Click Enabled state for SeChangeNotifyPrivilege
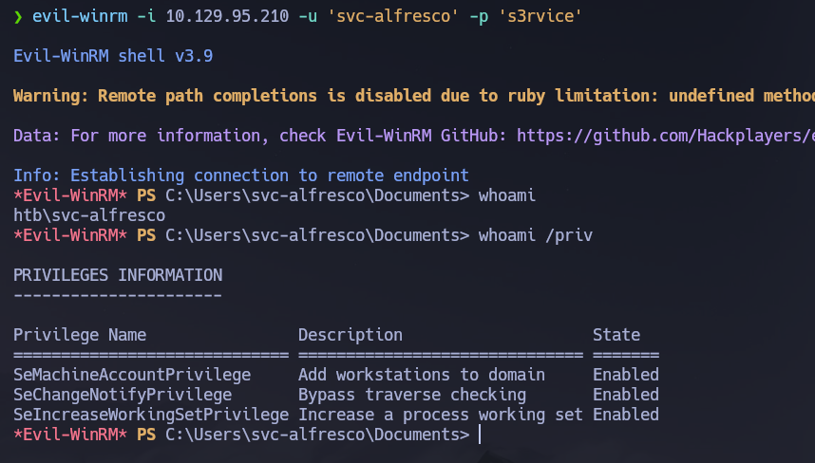815x463 pixels. coord(626,395)
